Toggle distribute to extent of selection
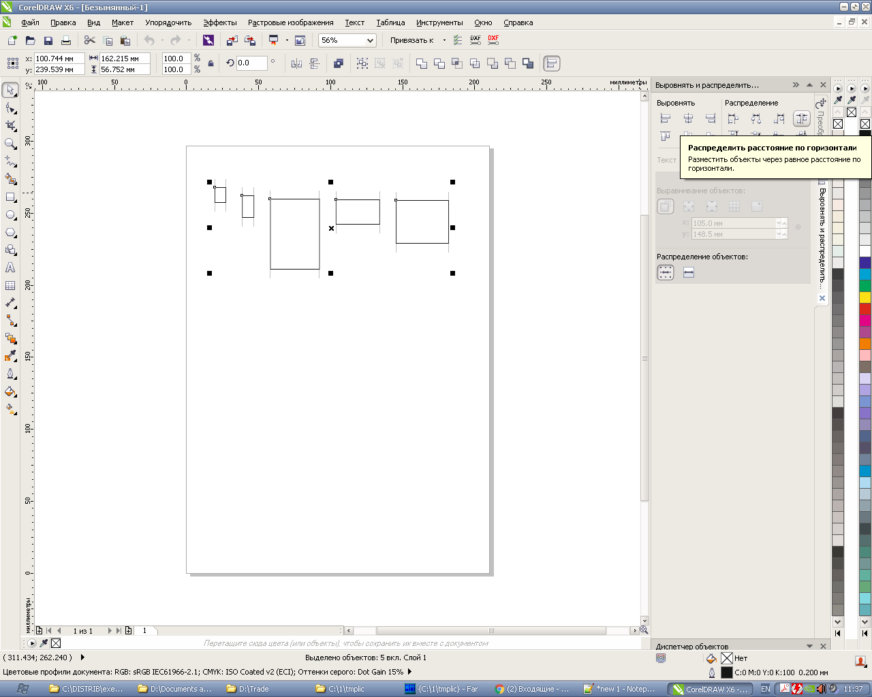 tap(666, 273)
